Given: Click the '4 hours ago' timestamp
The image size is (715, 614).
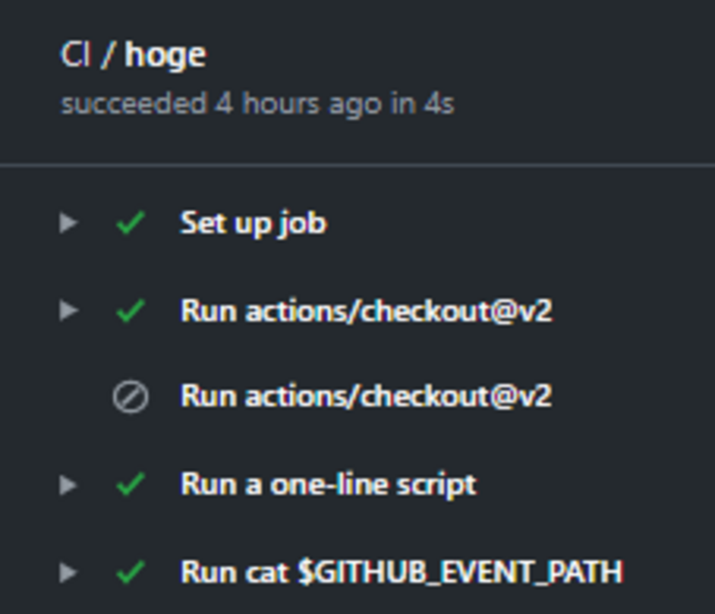Looking at the screenshot, I should [x=298, y=103].
